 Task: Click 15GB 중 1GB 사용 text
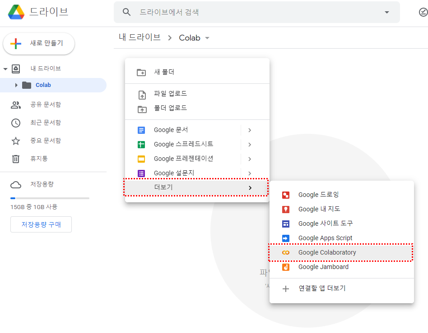pyautogui.click(x=34, y=207)
